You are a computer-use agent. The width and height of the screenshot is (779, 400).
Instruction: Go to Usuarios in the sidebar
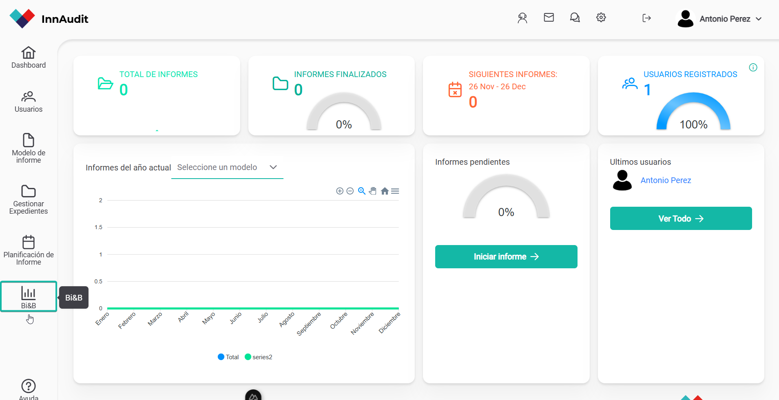point(29,102)
